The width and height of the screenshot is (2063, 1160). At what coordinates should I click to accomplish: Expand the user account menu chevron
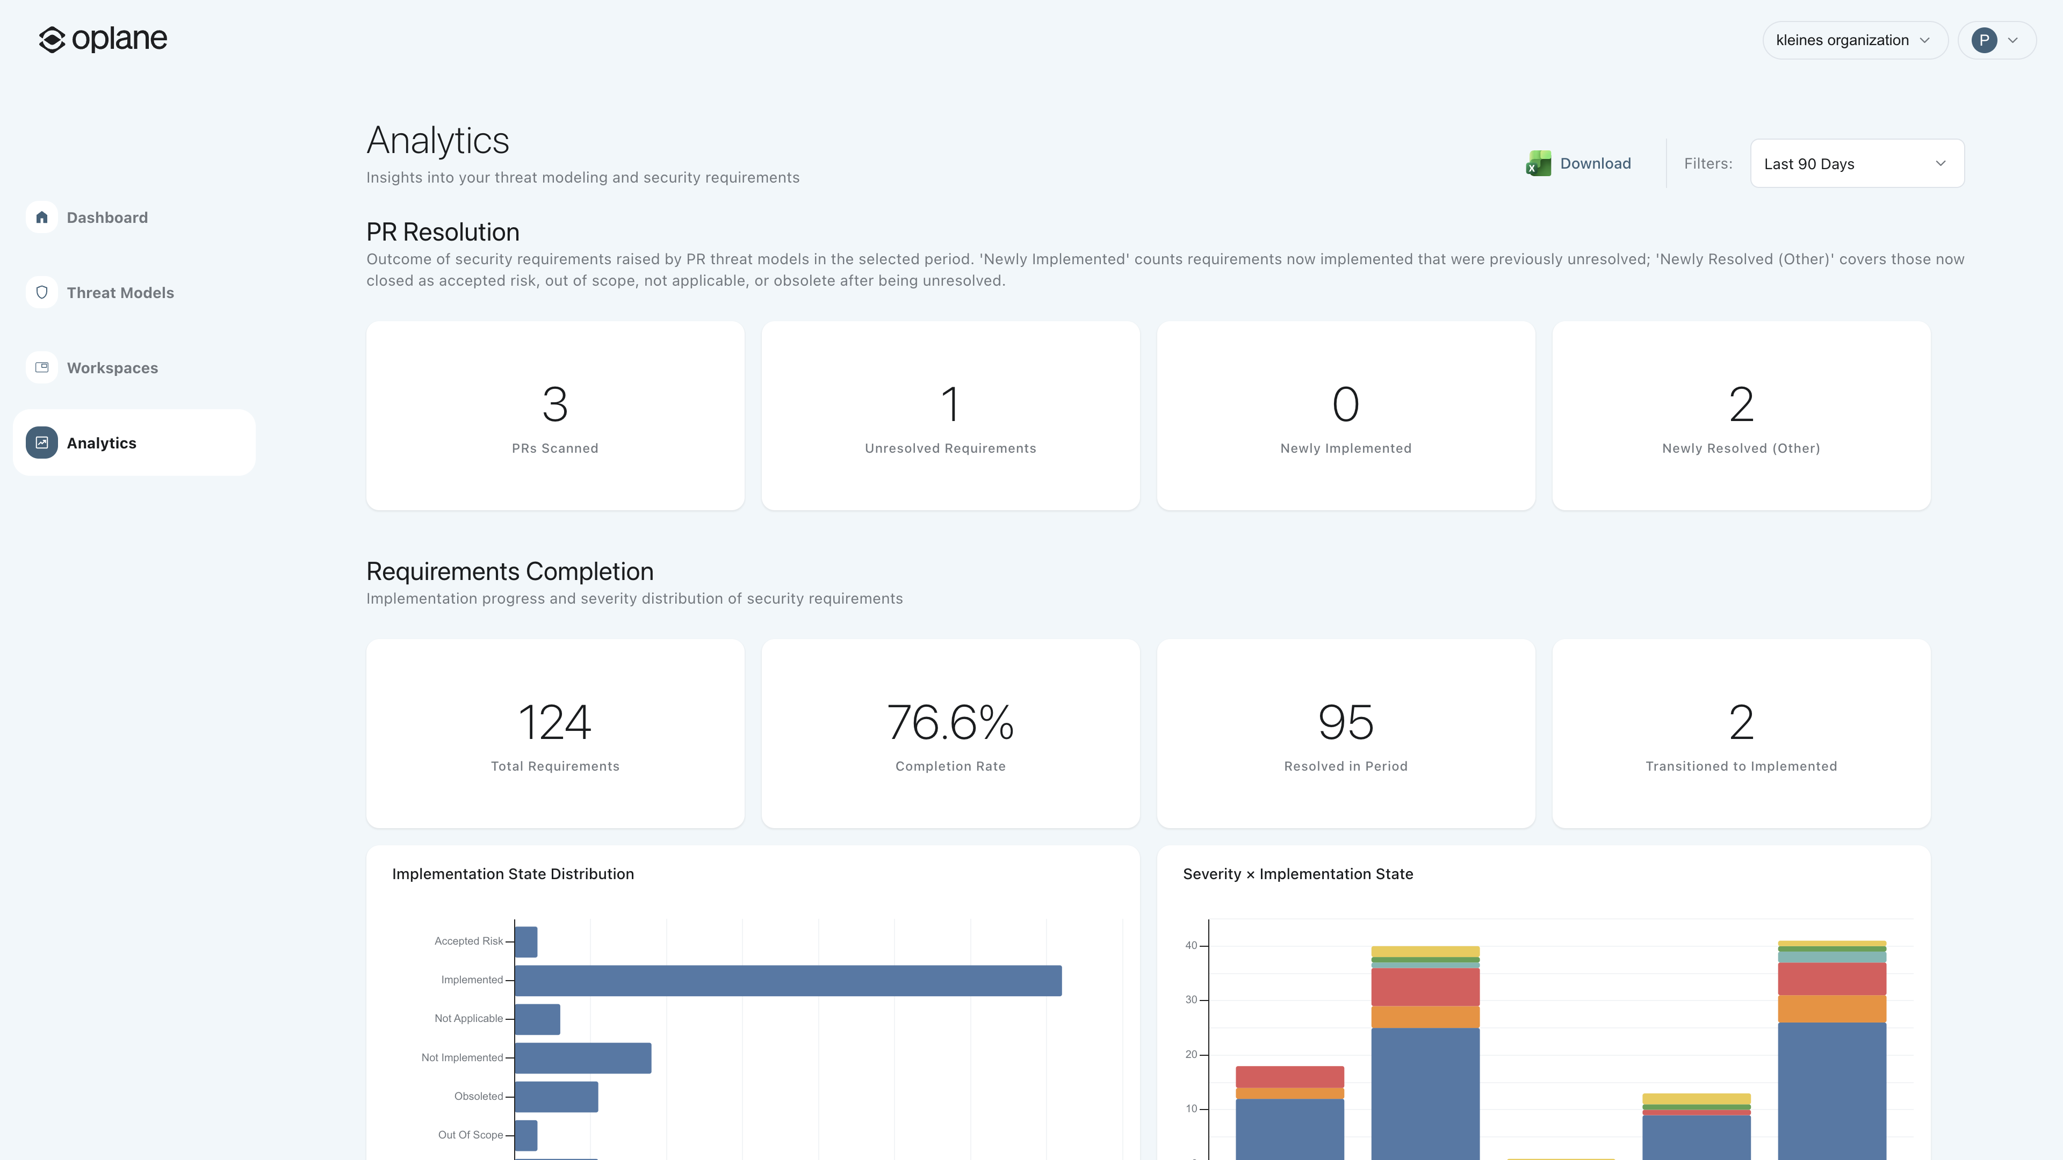pos(2014,40)
